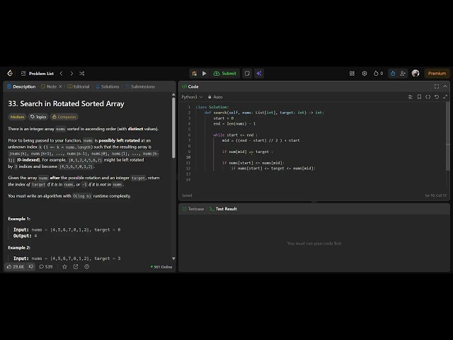Screen dimensions: 453x340
Task: Click the problem title "33. Search in Rotated Sorted Array"
Action: click(x=66, y=103)
